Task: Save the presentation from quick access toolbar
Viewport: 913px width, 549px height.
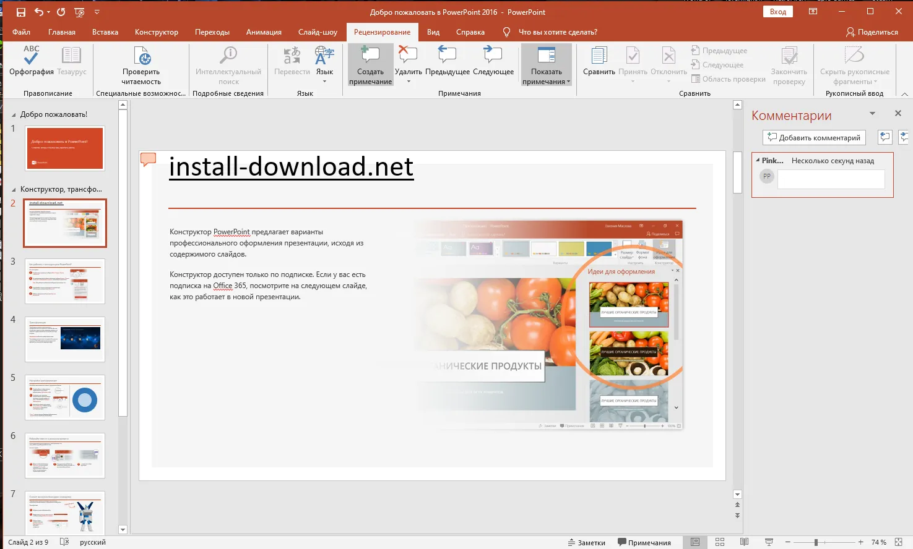Action: click(21, 12)
